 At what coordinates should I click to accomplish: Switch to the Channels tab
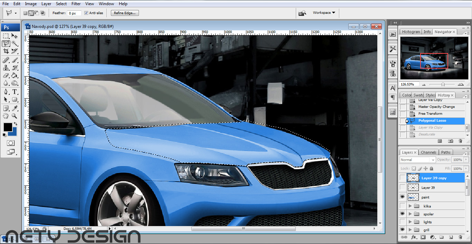428,152
